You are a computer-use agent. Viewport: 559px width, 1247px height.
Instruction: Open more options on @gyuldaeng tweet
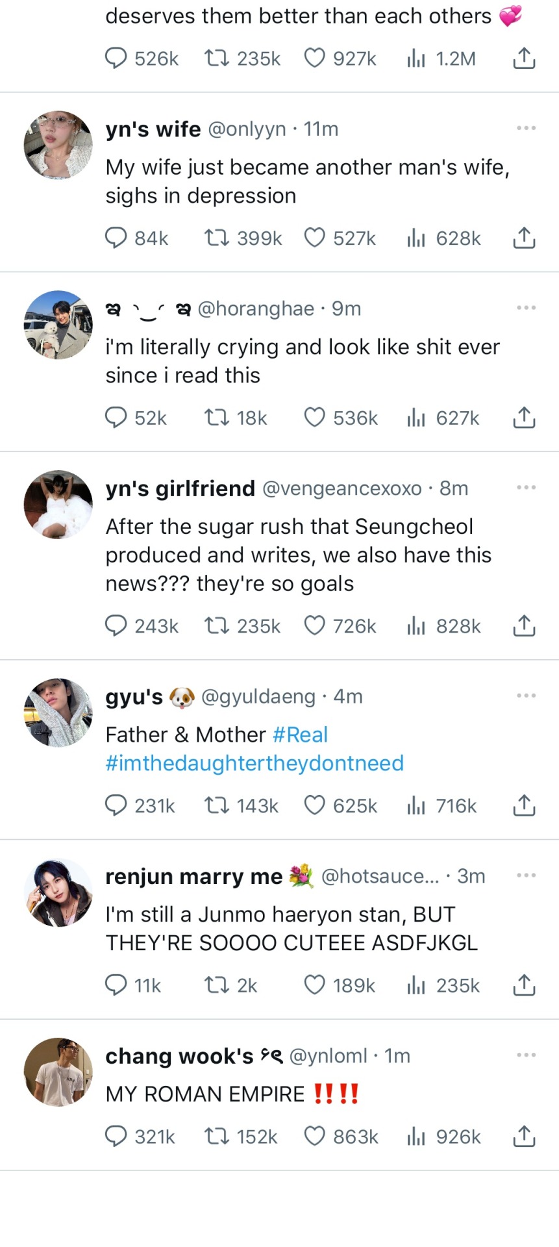click(x=526, y=696)
